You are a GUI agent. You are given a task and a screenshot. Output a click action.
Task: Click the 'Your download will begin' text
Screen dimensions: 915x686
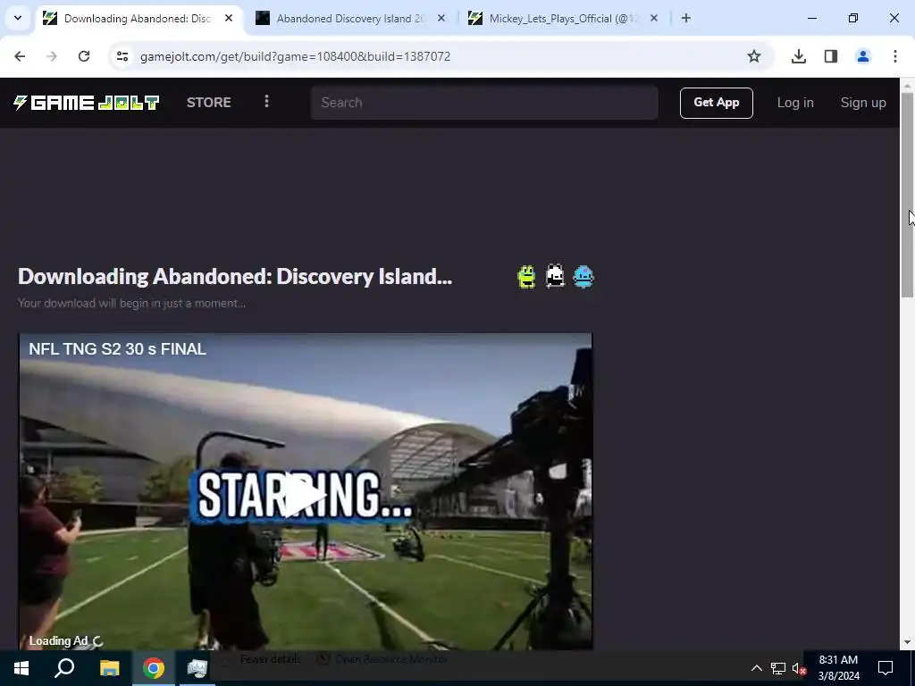click(x=131, y=303)
